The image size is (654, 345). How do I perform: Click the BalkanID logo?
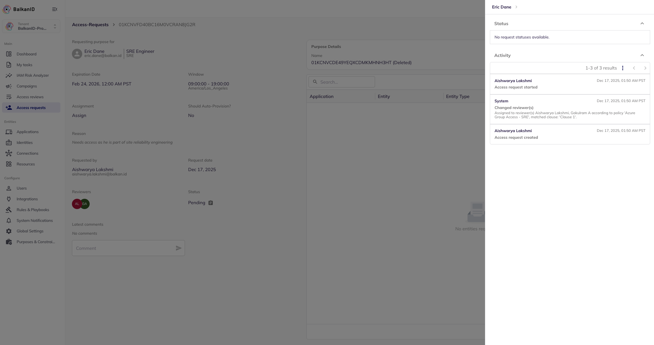pyautogui.click(x=7, y=9)
